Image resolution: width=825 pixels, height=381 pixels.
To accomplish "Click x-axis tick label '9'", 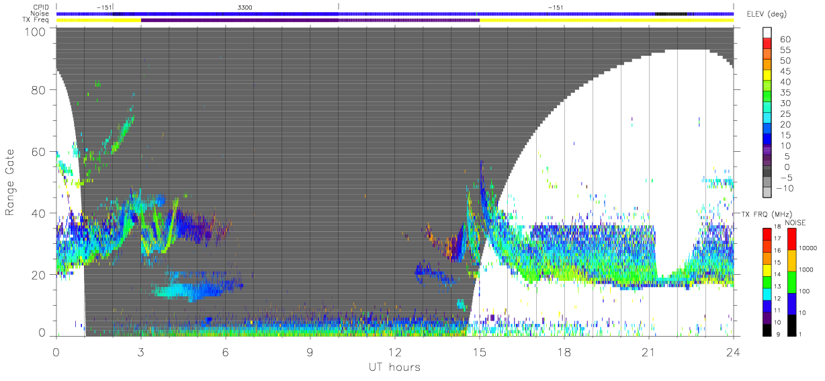I will pos(310,352).
